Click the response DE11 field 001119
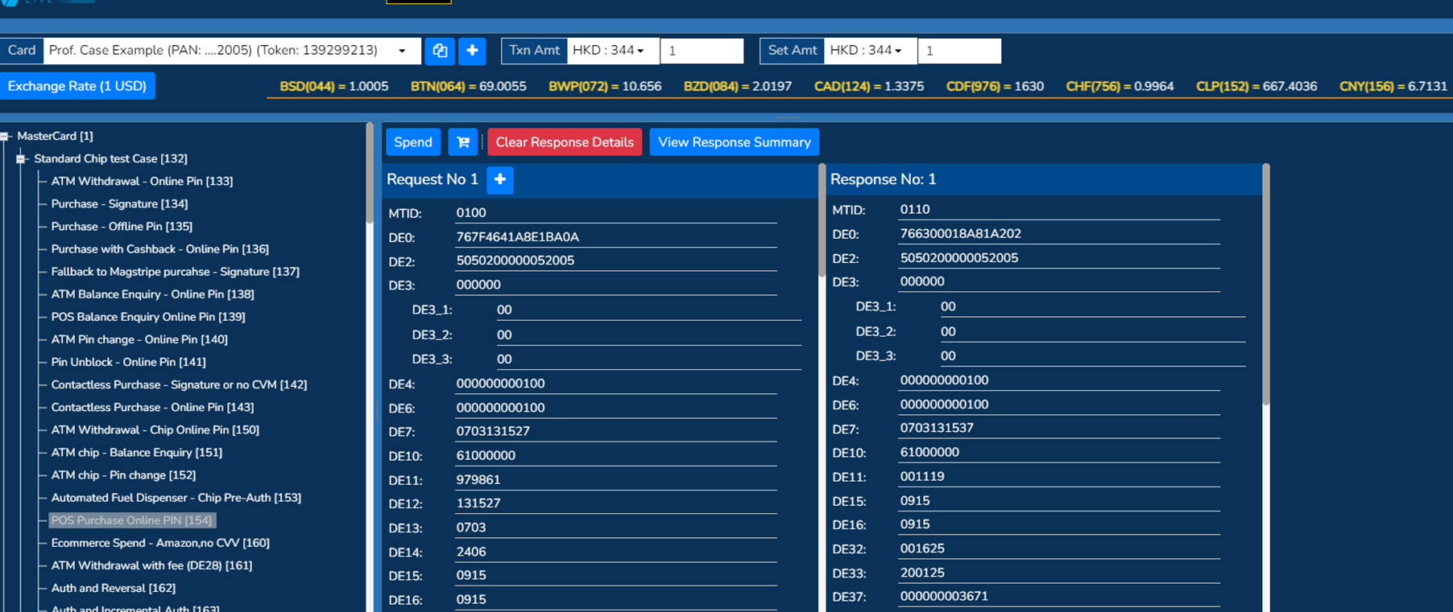This screenshot has height=612, width=1453. pos(1059,476)
